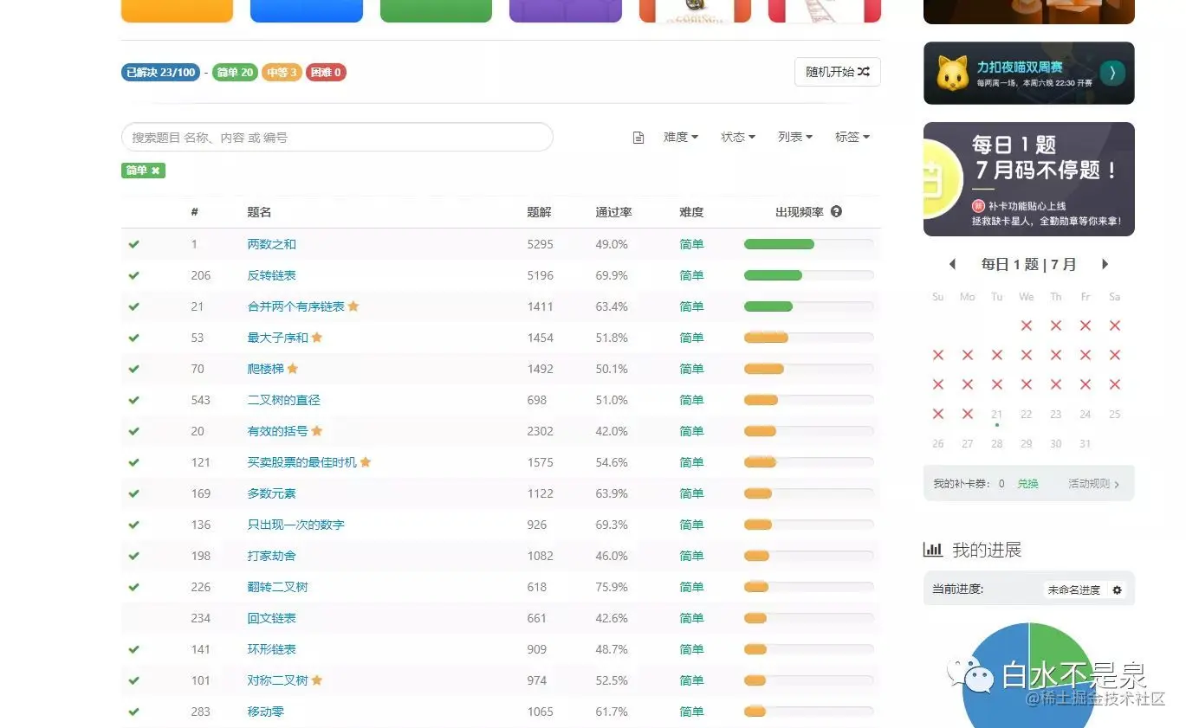Click the 简单 20 badge

235,73
